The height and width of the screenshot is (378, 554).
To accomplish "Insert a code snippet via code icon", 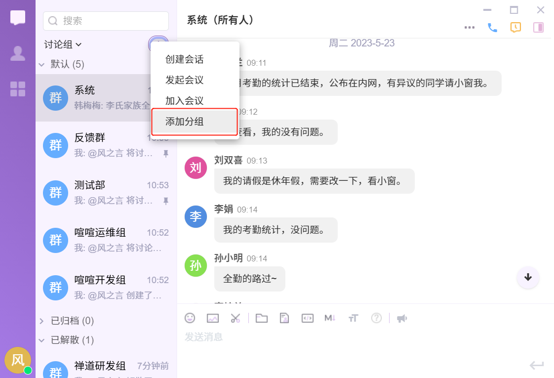I will pyautogui.click(x=307, y=318).
